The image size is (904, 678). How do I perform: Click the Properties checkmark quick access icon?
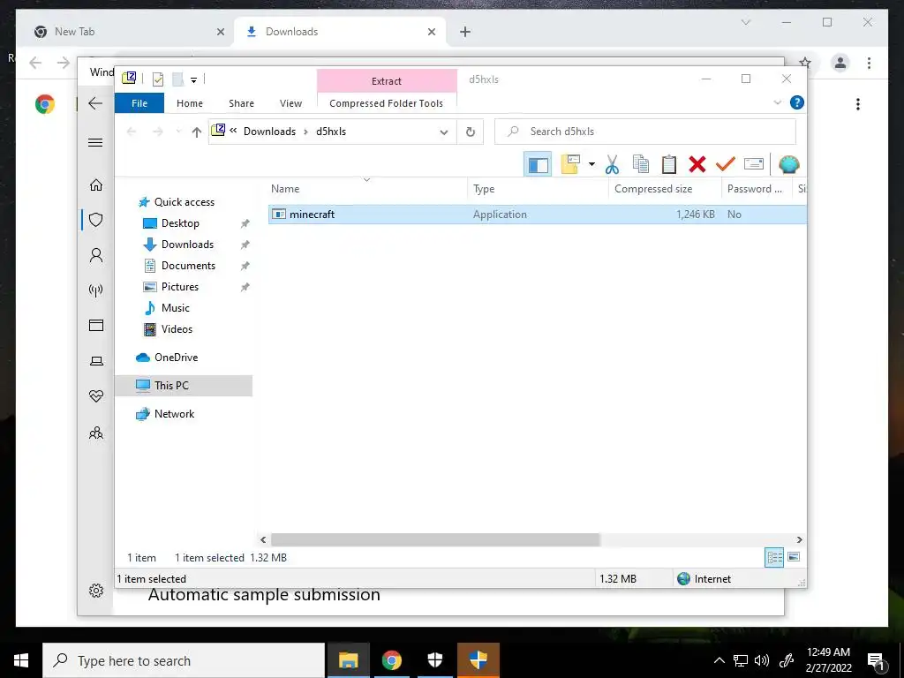[158, 79]
